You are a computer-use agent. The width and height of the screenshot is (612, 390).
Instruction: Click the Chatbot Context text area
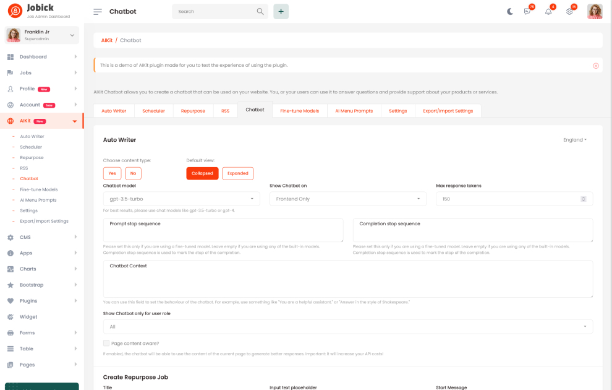(347, 279)
